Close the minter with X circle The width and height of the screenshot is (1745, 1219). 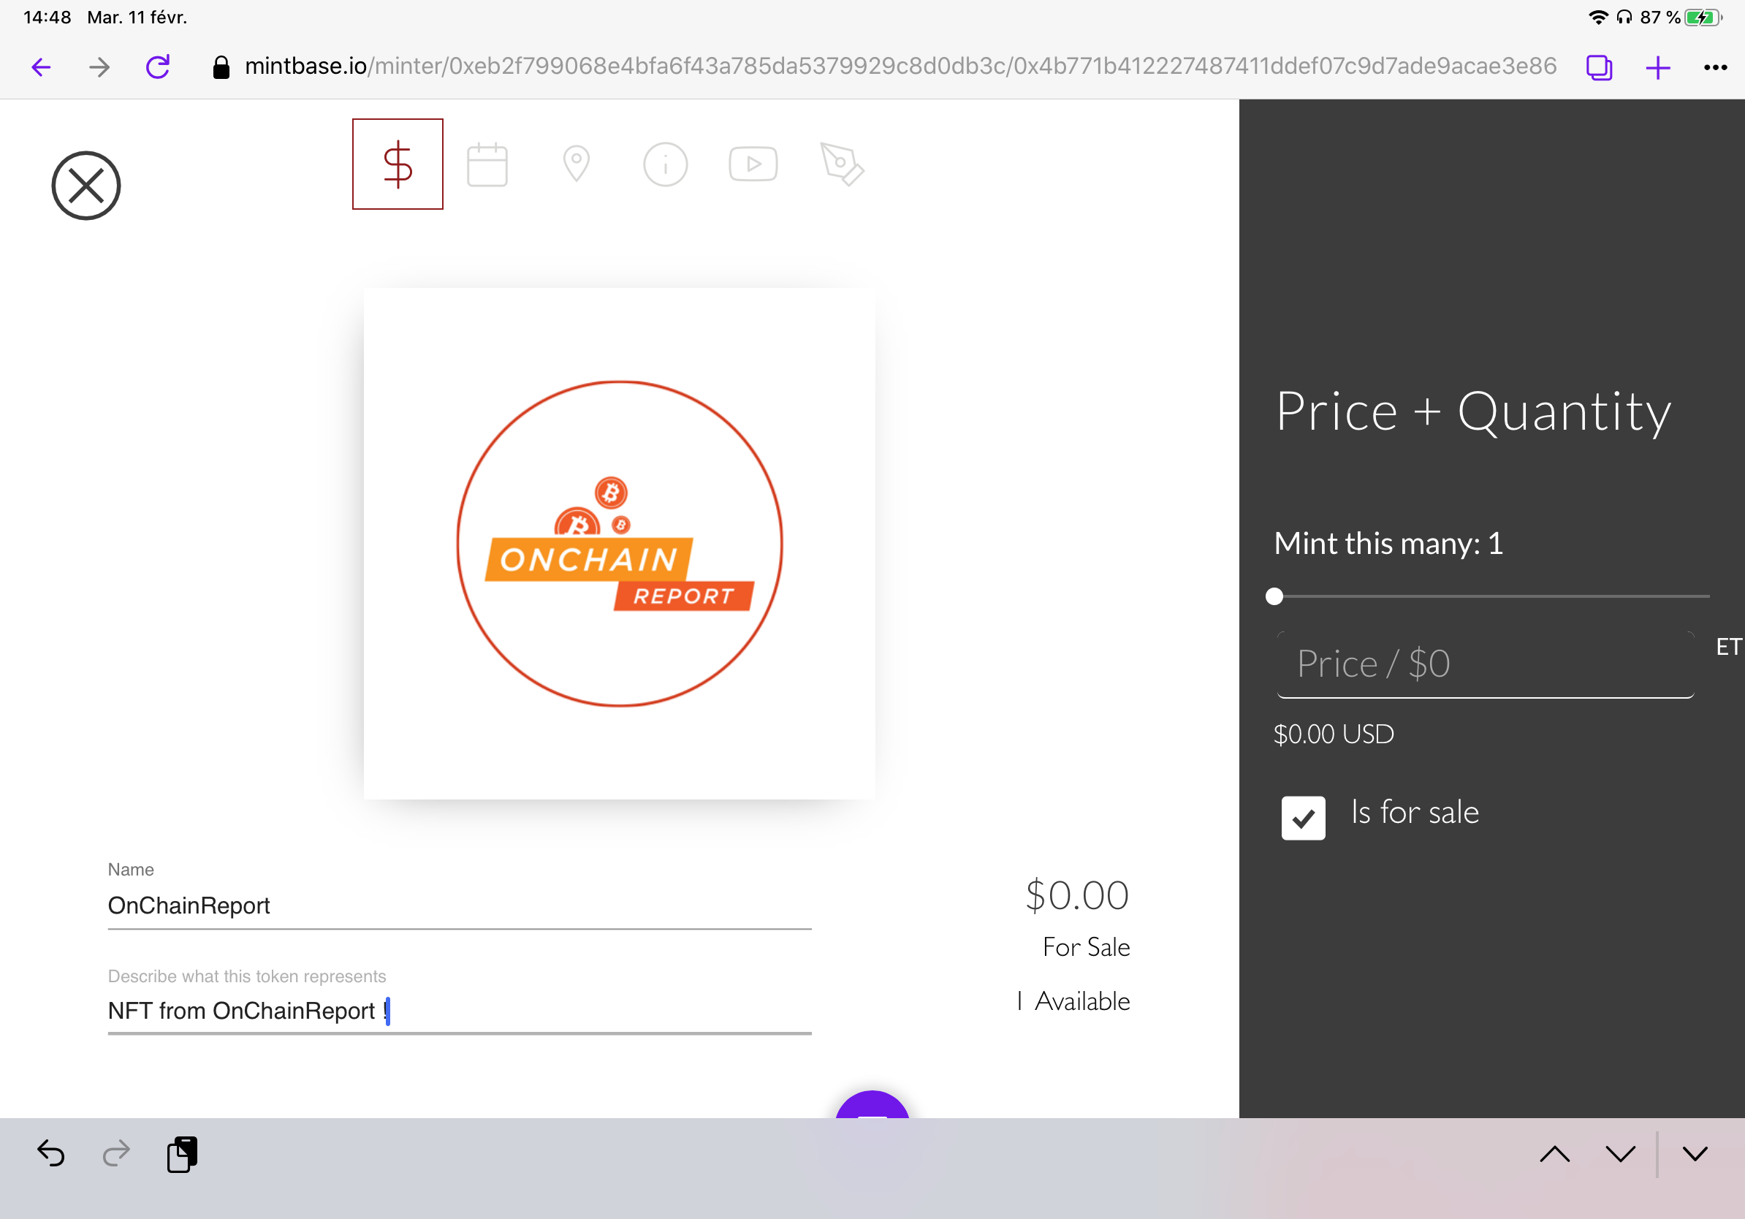86,186
